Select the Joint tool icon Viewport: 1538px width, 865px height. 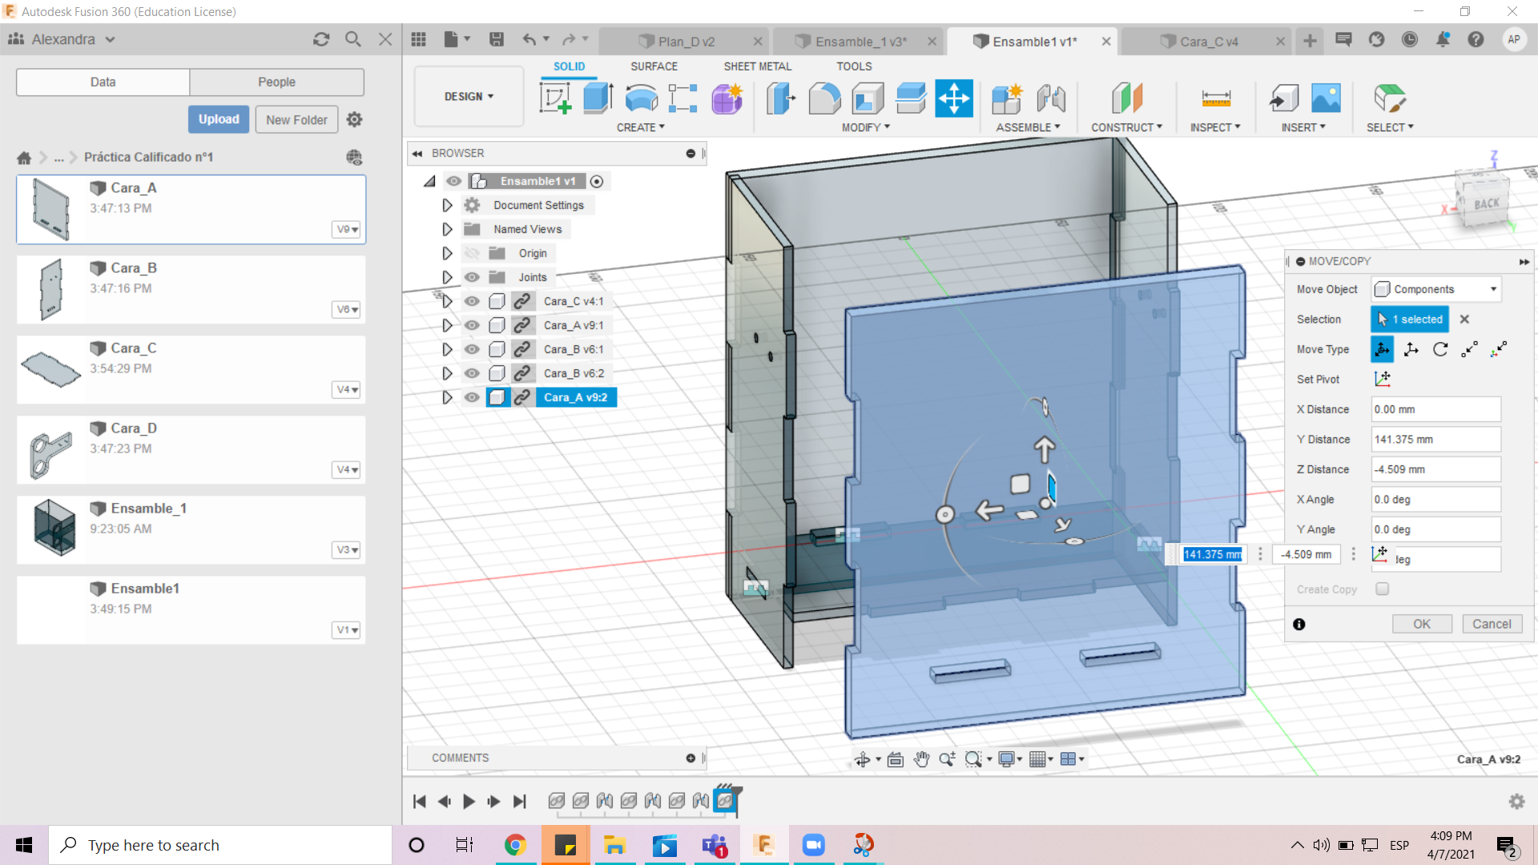click(x=1050, y=99)
